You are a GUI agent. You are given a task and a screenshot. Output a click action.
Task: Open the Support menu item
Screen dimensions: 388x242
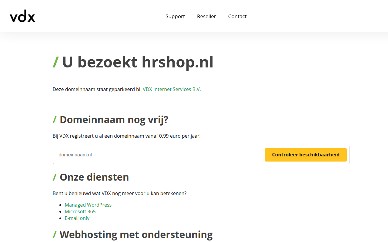coord(175,16)
